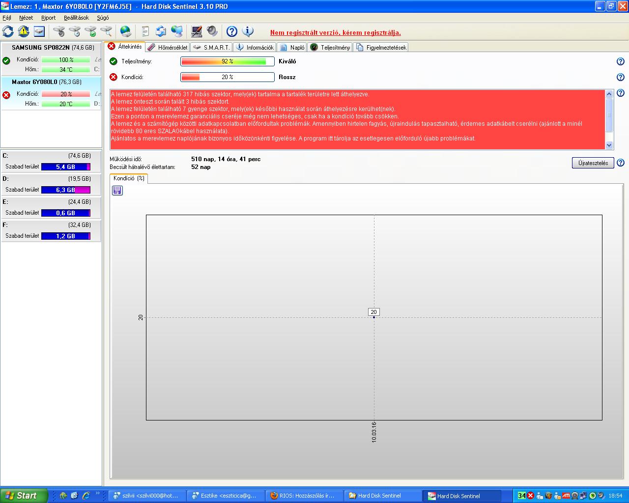629x503 pixels.
Task: Open the Beállítások menu
Action: 76,18
